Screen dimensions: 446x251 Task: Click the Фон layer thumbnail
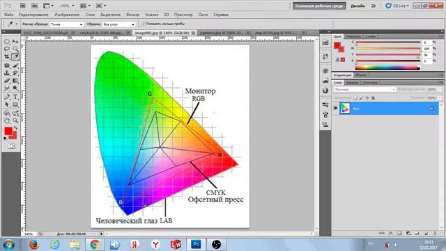pyautogui.click(x=345, y=109)
